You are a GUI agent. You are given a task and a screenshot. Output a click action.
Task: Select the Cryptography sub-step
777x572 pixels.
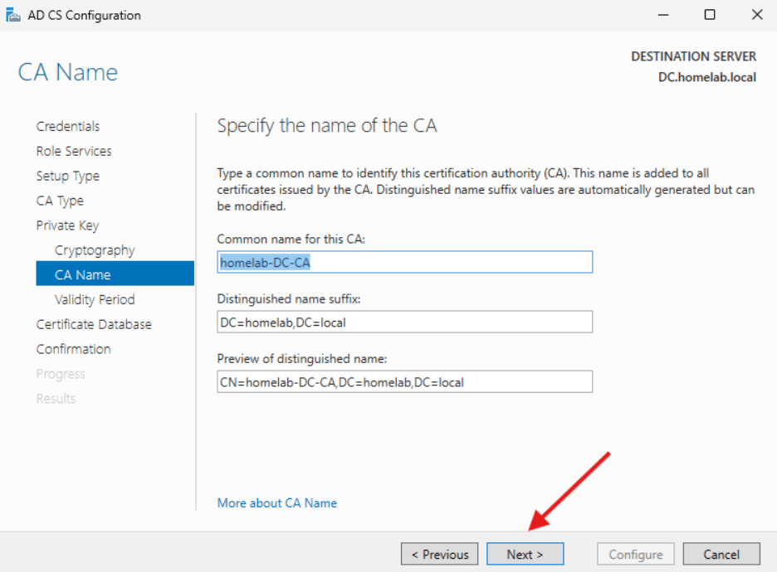94,250
